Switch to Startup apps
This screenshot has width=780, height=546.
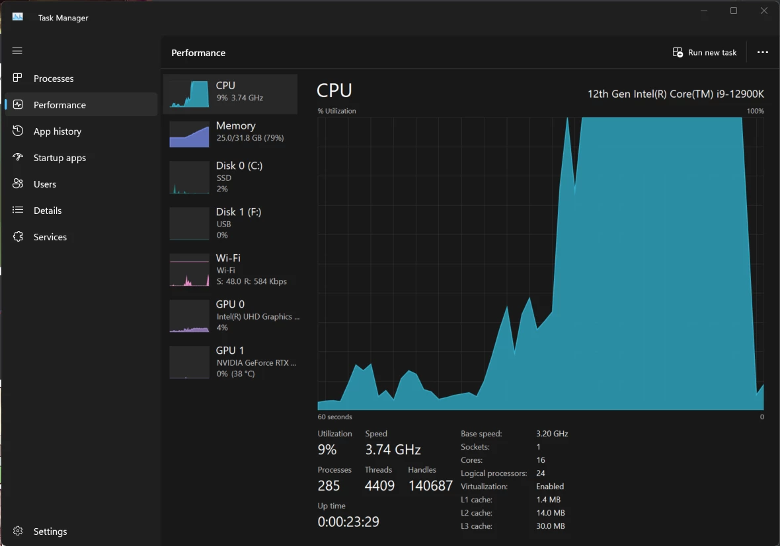point(81,158)
